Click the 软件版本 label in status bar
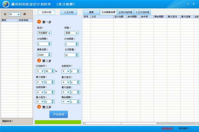 184,128
